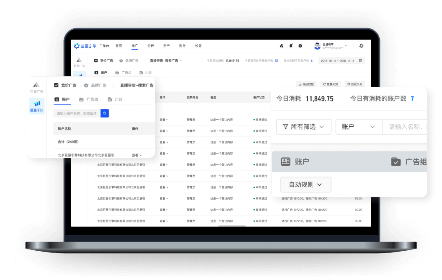Expand the 账户 dropdown beside 所有筛选

[x=358, y=127]
